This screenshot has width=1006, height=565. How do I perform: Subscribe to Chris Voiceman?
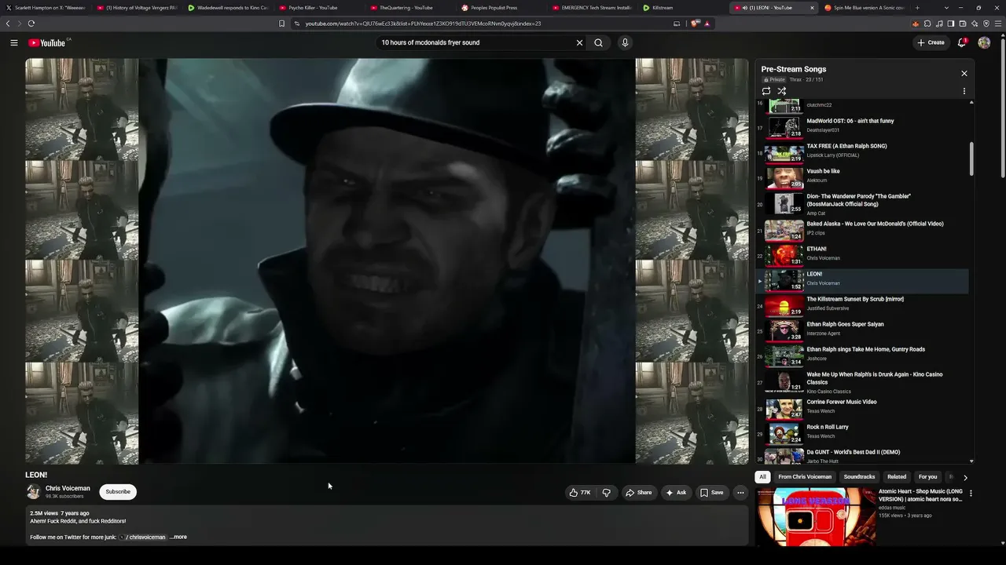click(118, 492)
